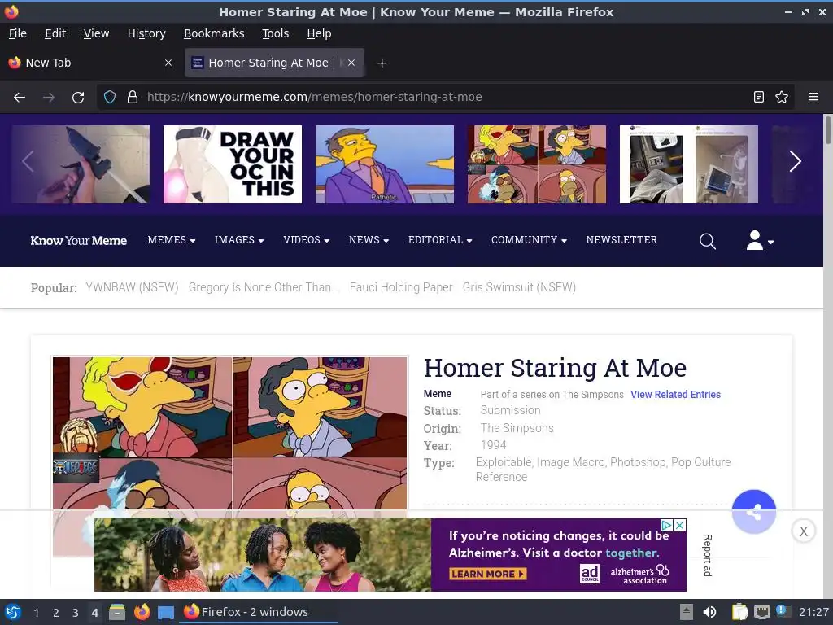833x625 pixels.
Task: Open the volume control in tray
Action: [709, 612]
